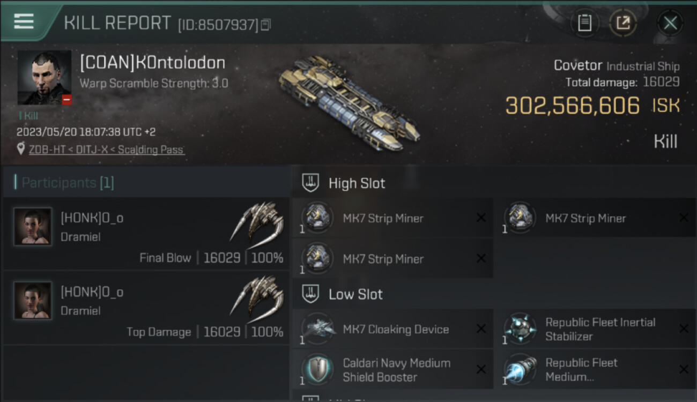Open K0ntolodon's pilot portrait

click(x=45, y=78)
